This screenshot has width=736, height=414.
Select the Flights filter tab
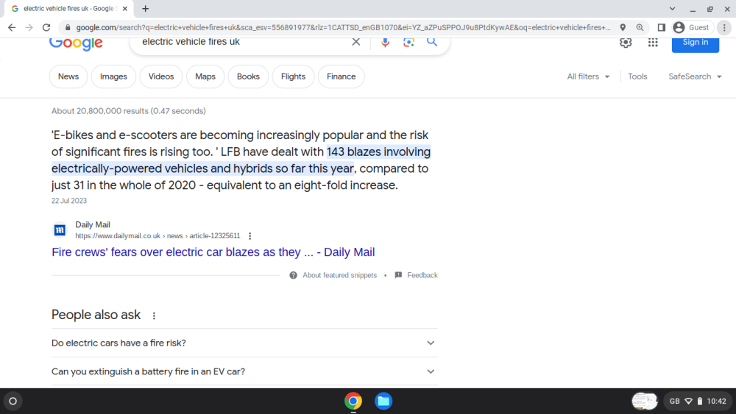coord(294,76)
